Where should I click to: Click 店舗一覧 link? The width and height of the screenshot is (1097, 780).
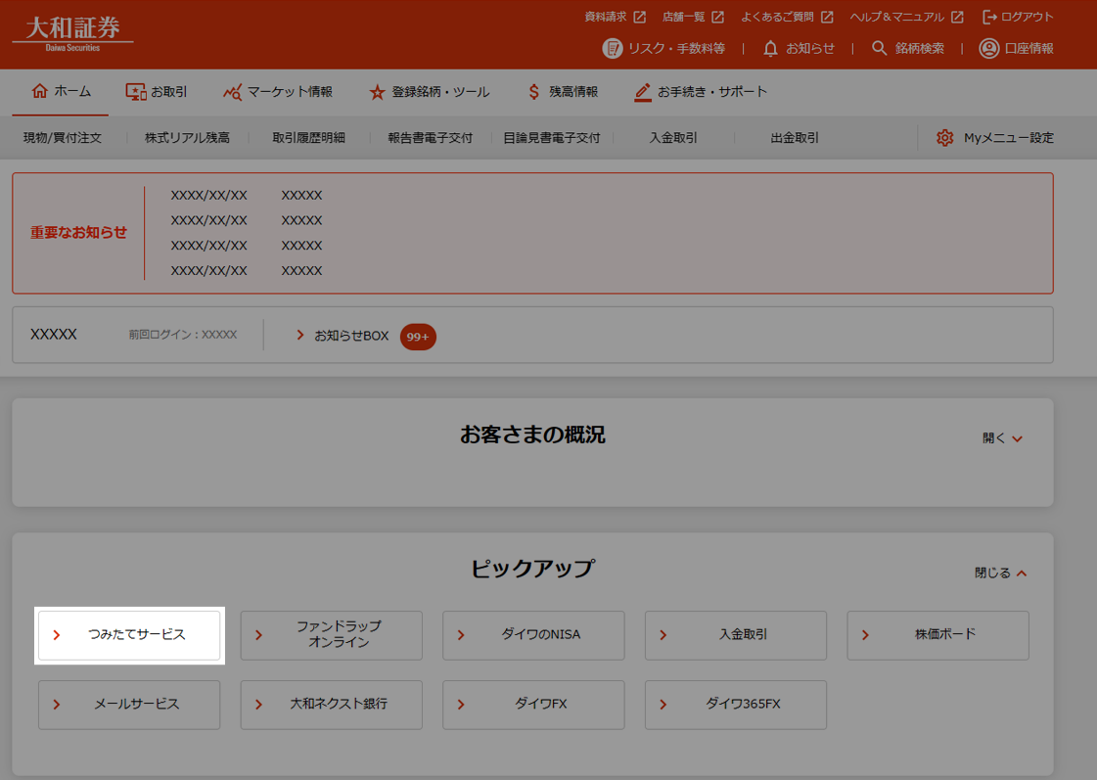[x=684, y=17]
